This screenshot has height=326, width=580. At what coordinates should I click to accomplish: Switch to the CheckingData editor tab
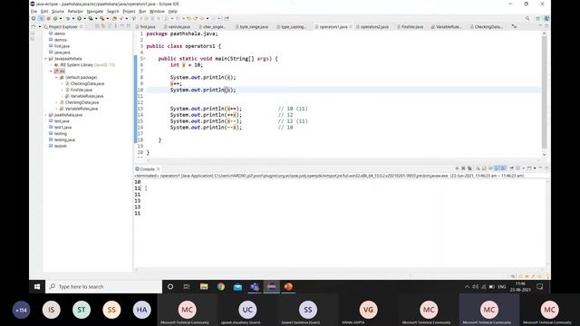(487, 26)
